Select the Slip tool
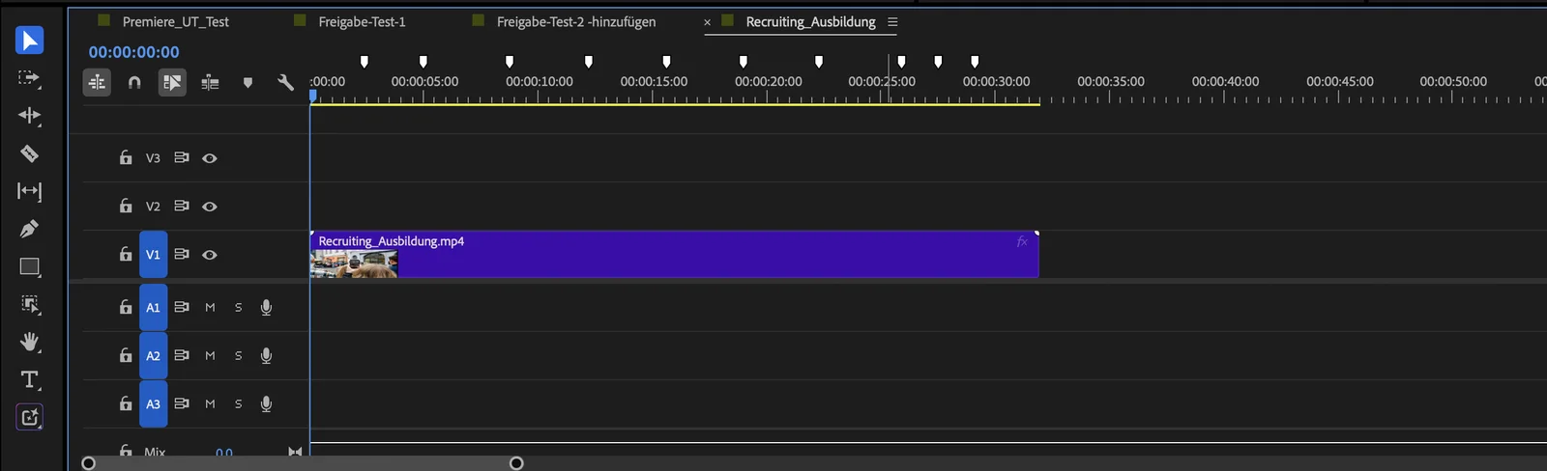The height and width of the screenshot is (471, 1547). [29, 191]
